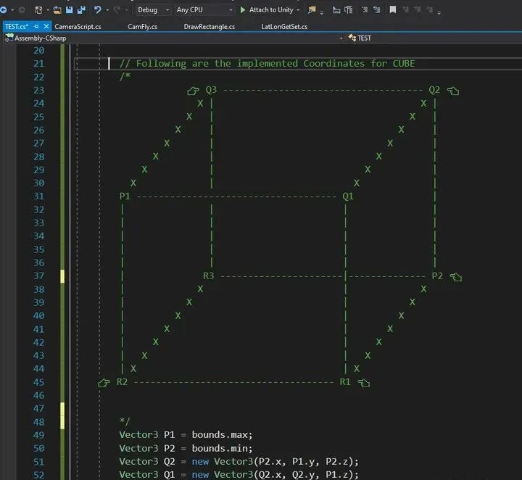The image size is (522, 480).
Task: Click the greyed Navigate Forward icon
Action: 22,10
